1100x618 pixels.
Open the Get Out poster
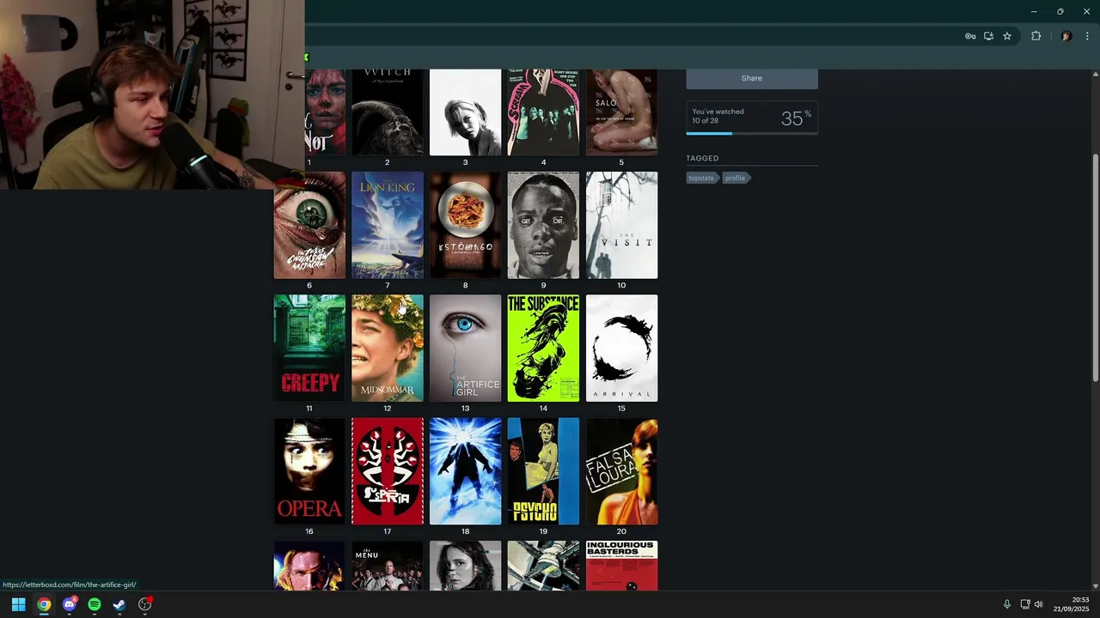click(543, 225)
